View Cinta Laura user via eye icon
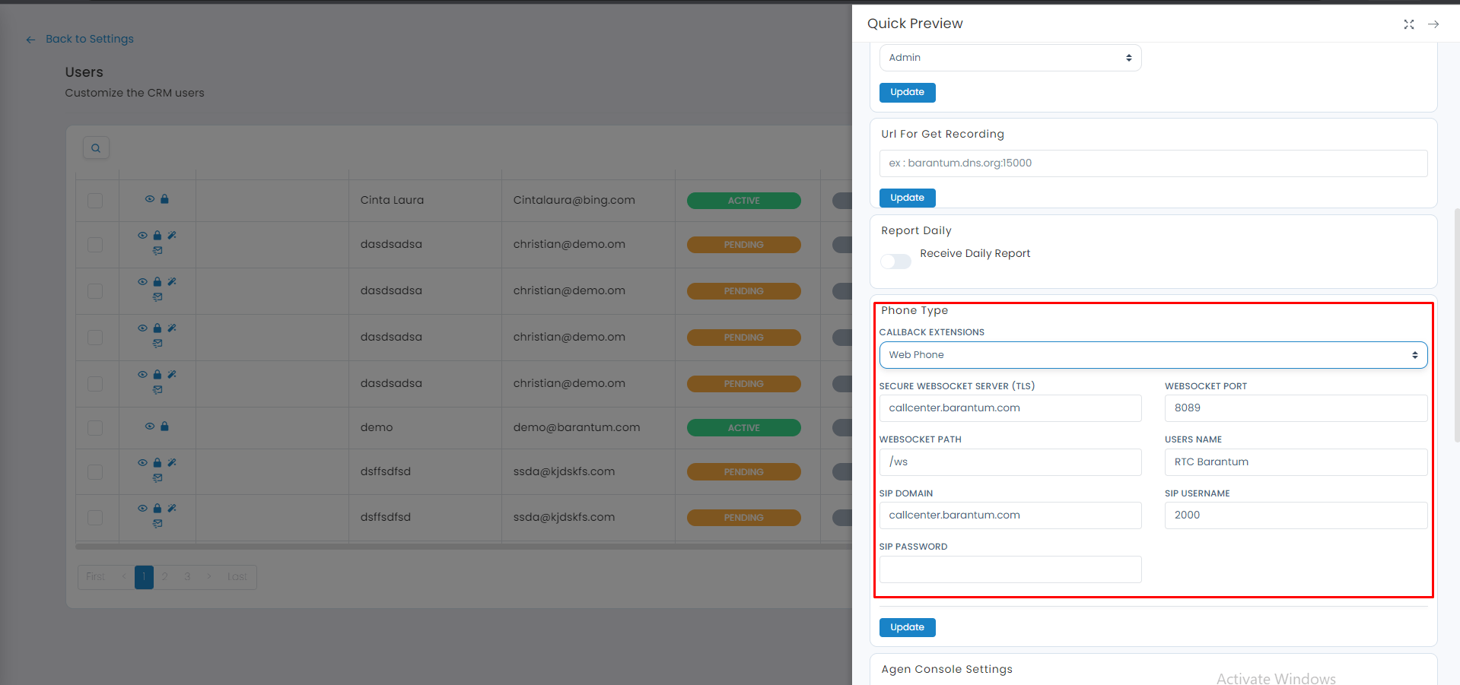 [150, 199]
